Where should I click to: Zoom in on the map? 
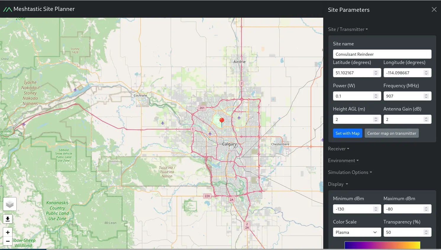pos(8,232)
